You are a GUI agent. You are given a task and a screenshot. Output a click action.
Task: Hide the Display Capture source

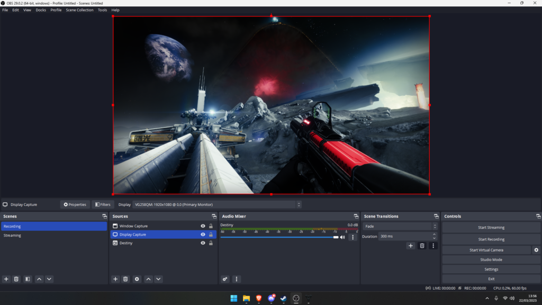point(203,235)
